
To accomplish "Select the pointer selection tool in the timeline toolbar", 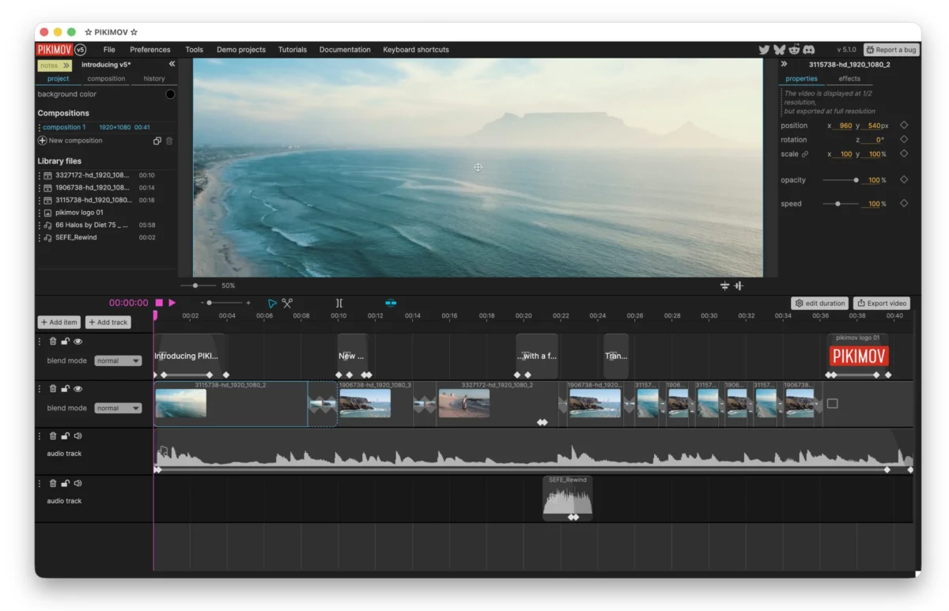I will [x=272, y=304].
